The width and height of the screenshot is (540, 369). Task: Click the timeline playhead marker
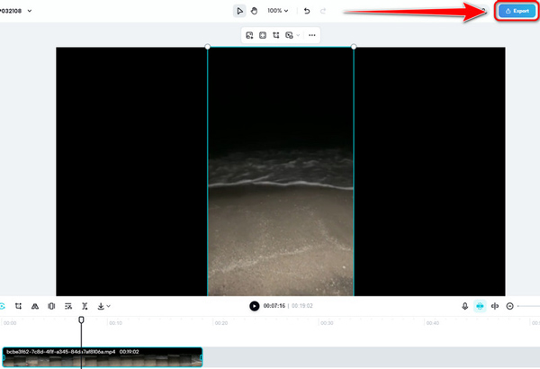click(x=81, y=320)
